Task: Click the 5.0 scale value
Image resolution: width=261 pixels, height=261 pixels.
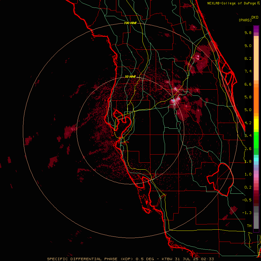Action: [x=248, y=110]
